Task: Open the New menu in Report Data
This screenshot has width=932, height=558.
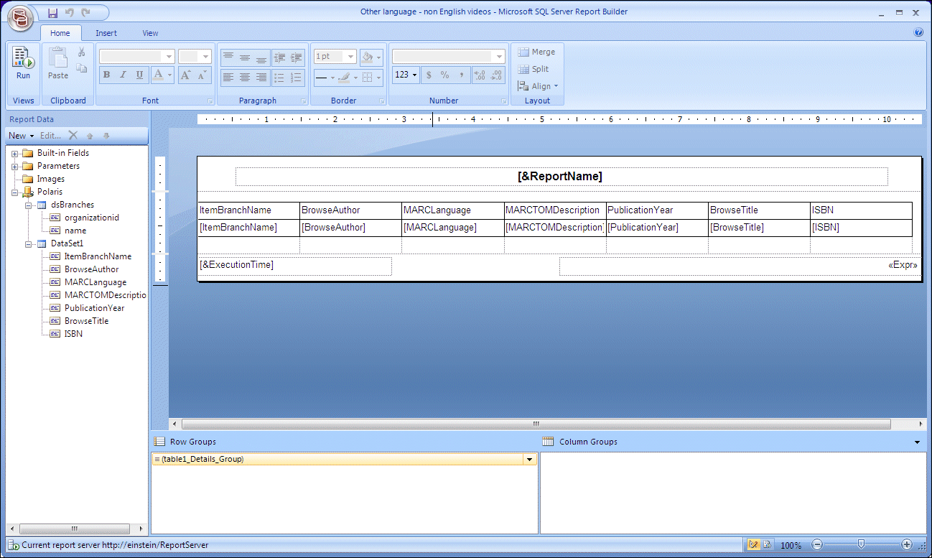Action: pyautogui.click(x=21, y=136)
